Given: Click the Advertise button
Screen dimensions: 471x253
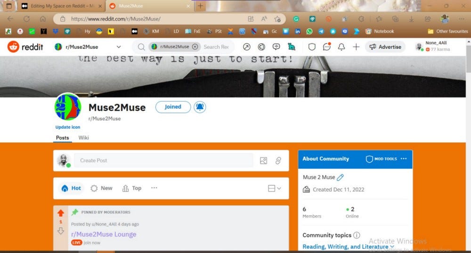Looking at the screenshot, I should (385, 47).
